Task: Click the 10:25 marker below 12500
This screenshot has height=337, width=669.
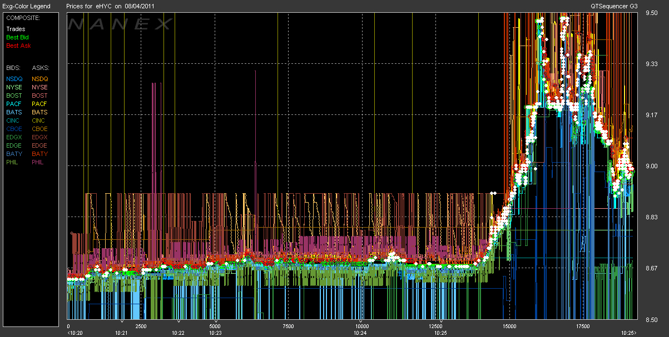Action: point(440,333)
